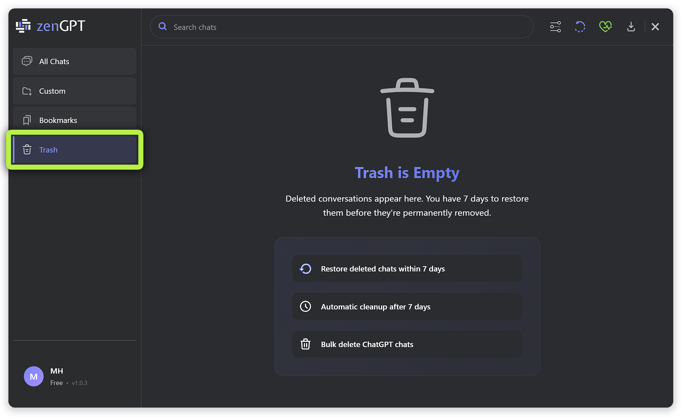Click the search magnifier icon
685x419 pixels.
[163, 27]
